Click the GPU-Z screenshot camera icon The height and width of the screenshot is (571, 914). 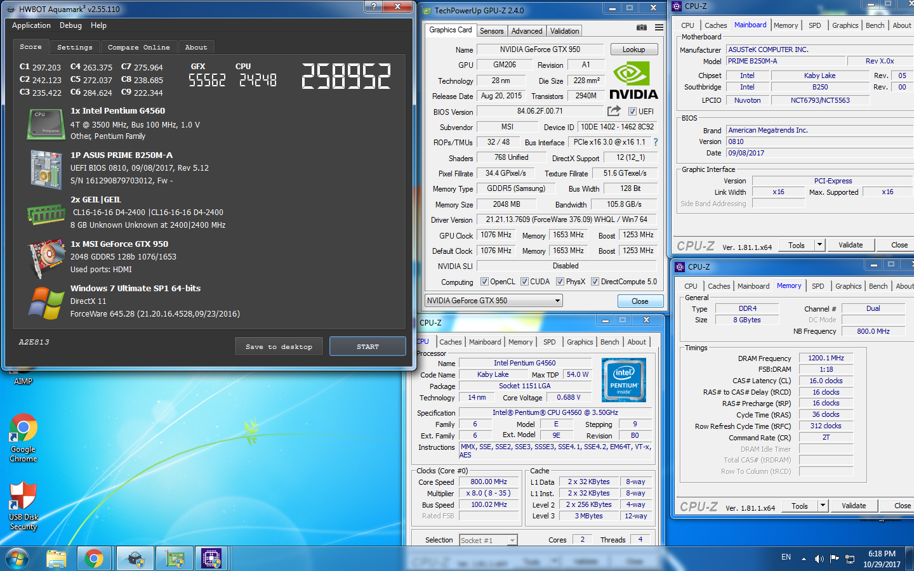point(642,27)
